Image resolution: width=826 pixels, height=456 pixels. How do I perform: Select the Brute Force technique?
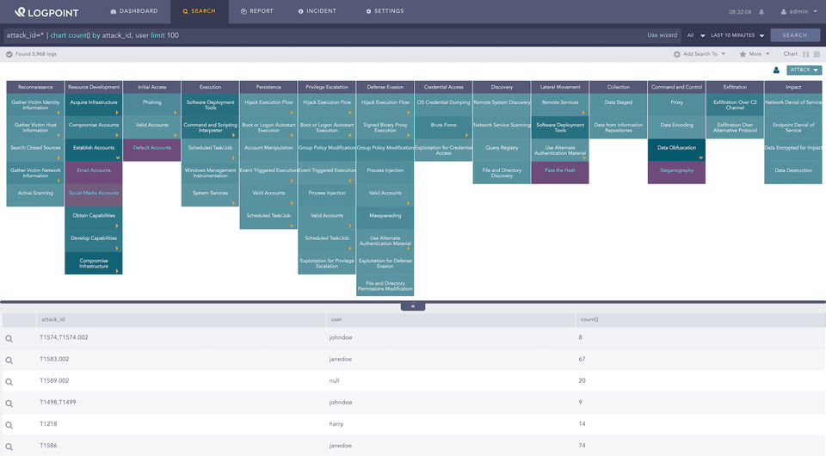coord(444,127)
